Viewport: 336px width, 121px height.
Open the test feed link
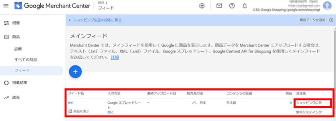point(71,103)
